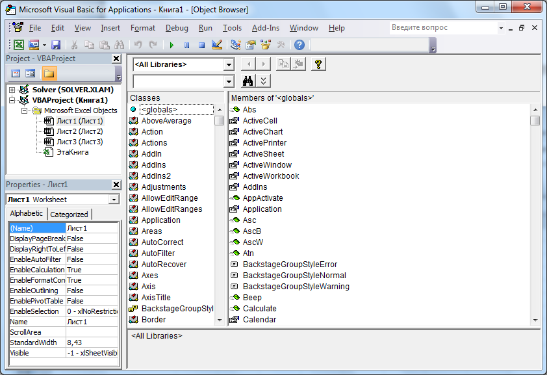
Task: Select the Application class
Action: (x=160, y=220)
